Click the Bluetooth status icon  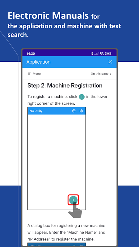[92, 53]
